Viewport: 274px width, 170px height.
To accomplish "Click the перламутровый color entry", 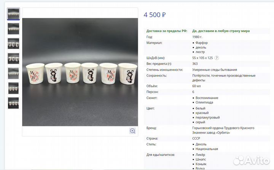I will [208, 117].
